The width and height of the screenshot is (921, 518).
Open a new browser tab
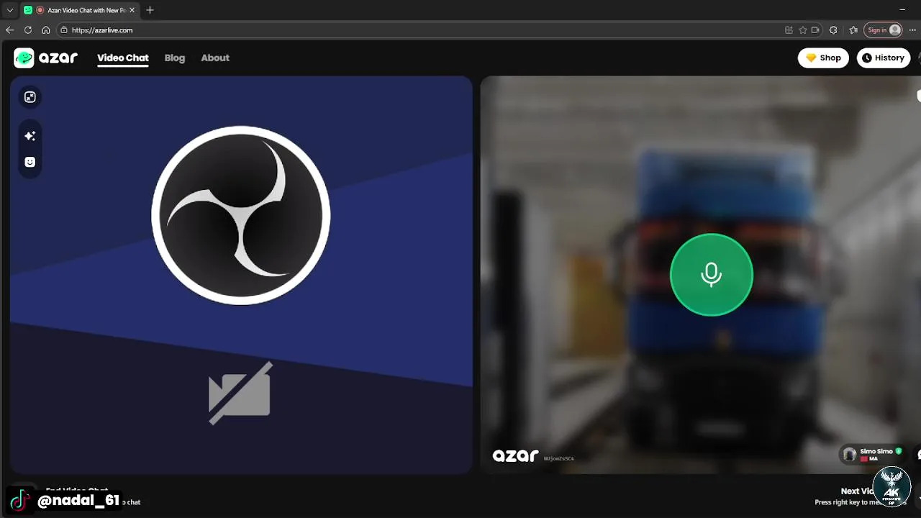150,10
